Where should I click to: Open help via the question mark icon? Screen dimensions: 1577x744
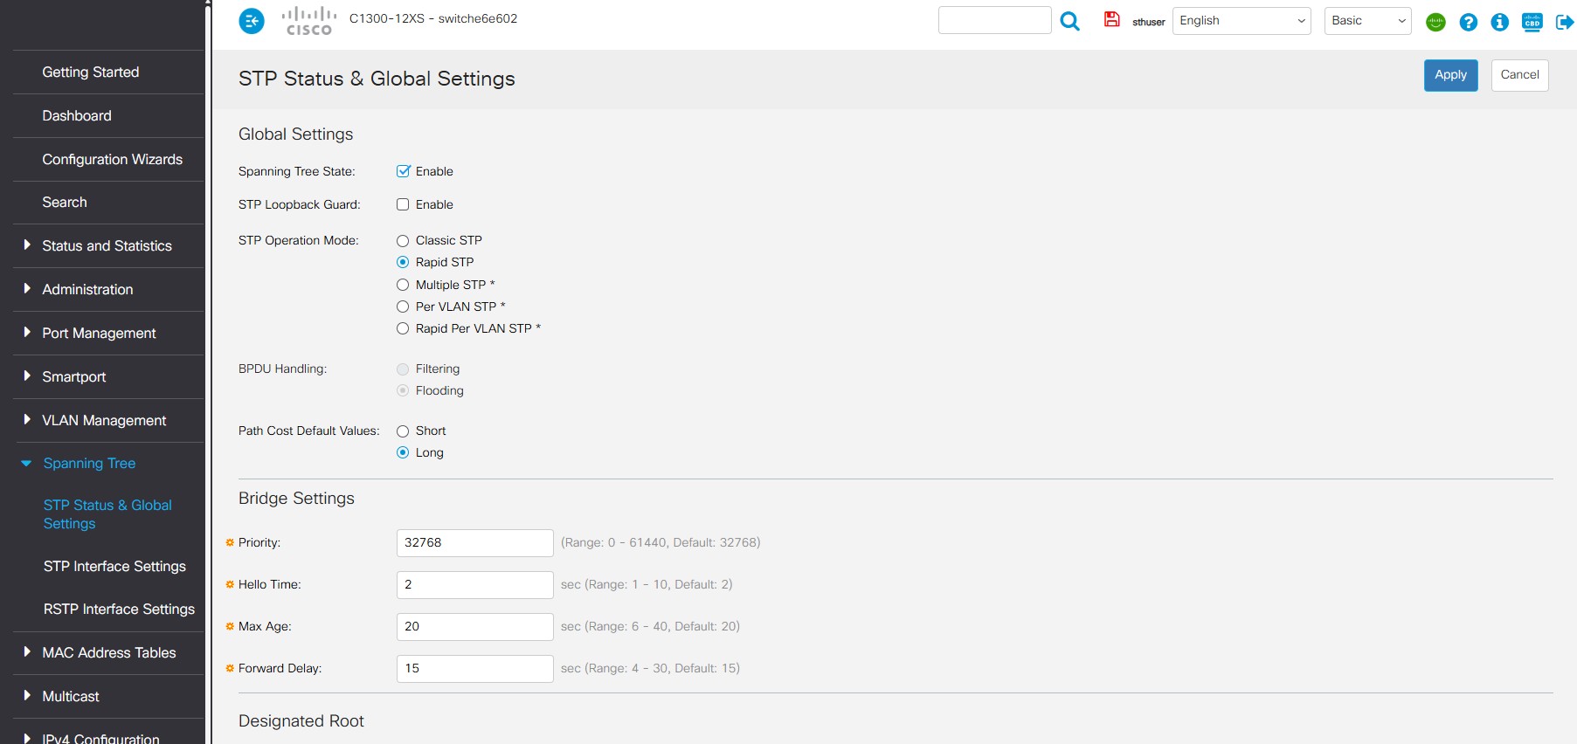point(1469,22)
